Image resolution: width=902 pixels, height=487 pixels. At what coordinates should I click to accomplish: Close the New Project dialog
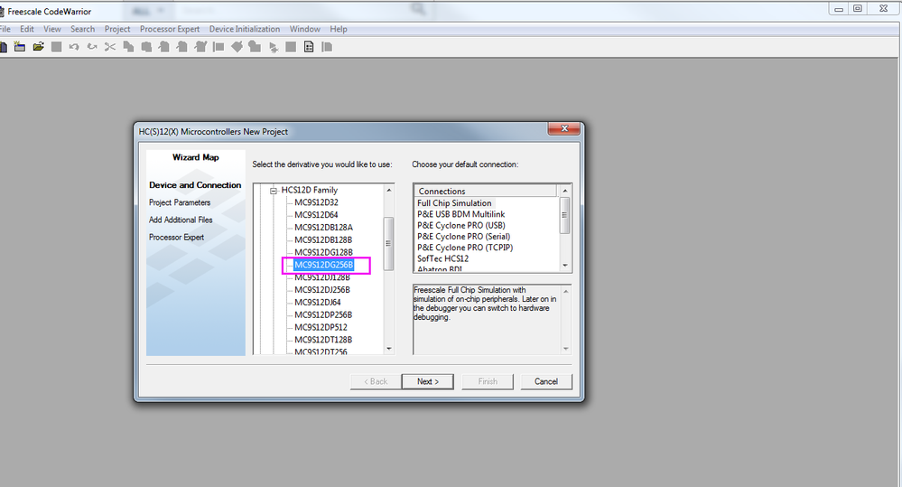563,129
